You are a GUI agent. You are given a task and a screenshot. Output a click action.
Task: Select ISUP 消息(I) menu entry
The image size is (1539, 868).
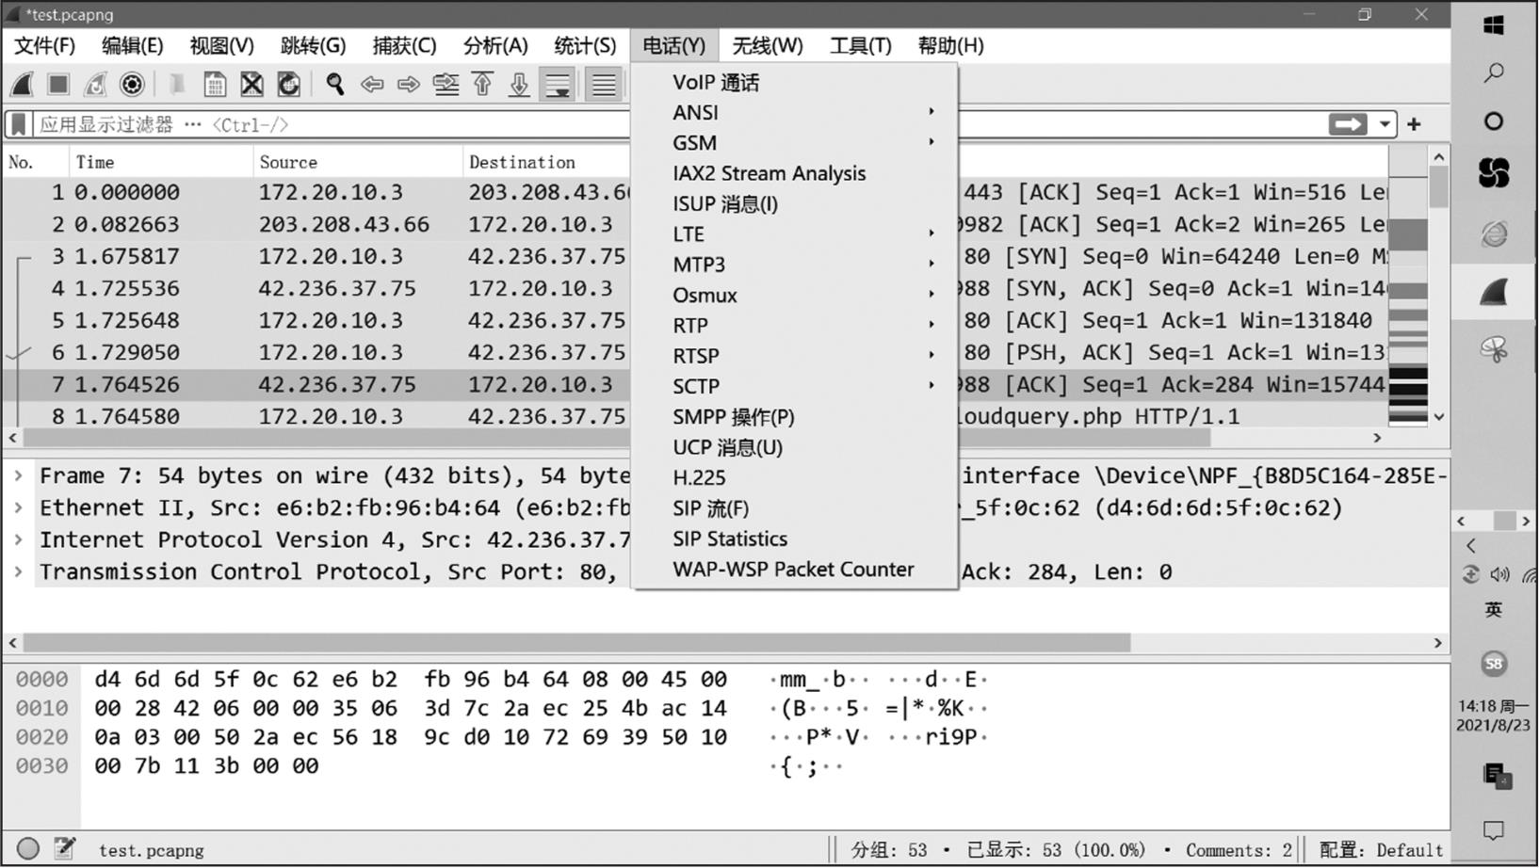click(795, 204)
